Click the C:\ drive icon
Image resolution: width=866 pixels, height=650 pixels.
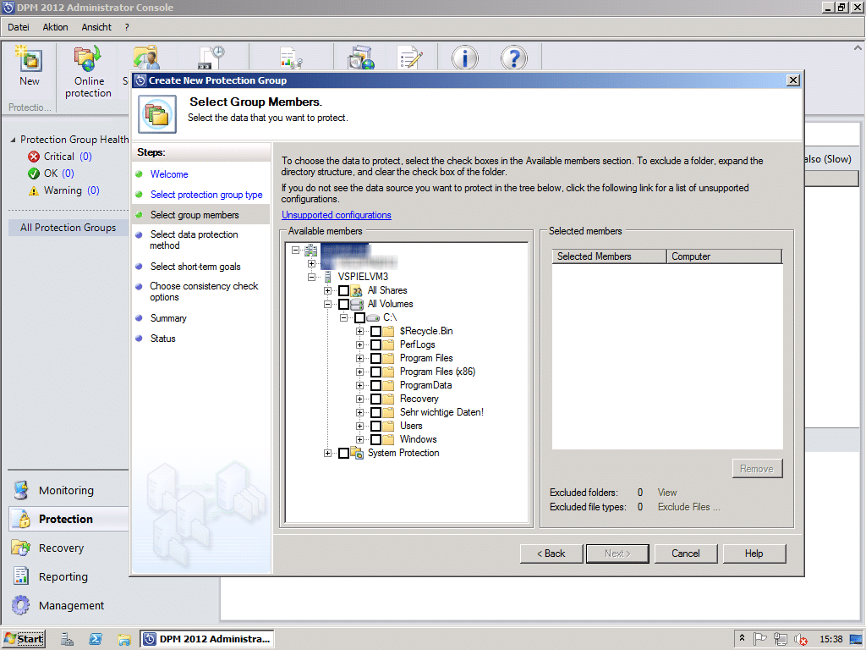[x=373, y=318]
